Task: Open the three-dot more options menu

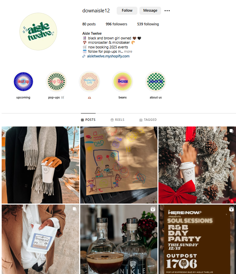Action: click(x=167, y=11)
